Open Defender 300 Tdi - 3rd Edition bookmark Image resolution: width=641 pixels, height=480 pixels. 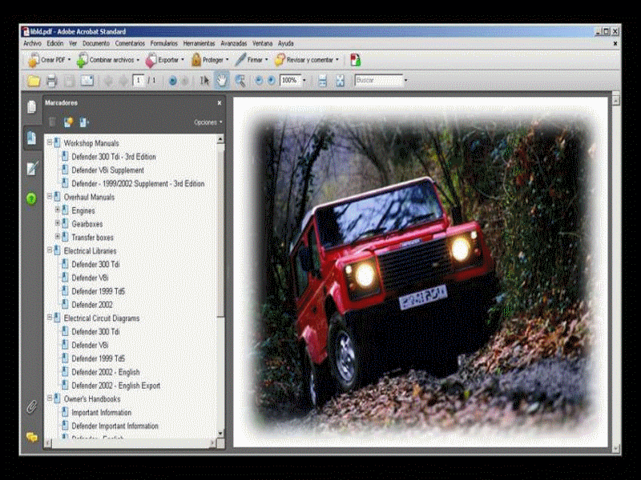[114, 157]
